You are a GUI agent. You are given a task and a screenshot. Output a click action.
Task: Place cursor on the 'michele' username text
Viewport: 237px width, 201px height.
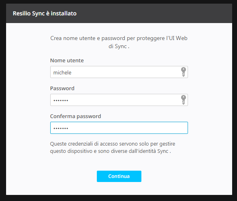[x=62, y=72]
